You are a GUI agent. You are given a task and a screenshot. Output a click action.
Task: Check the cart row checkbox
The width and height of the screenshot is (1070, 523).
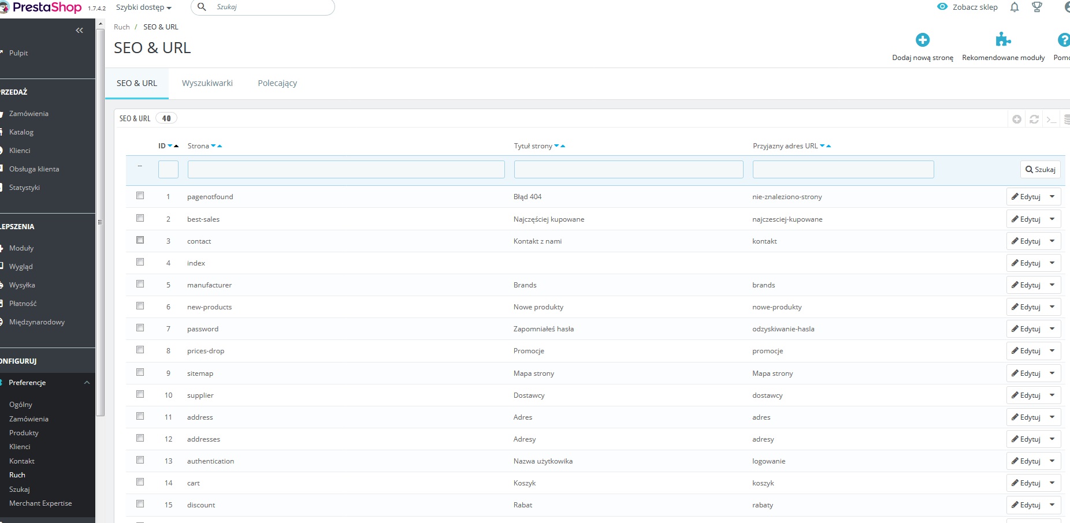(140, 482)
